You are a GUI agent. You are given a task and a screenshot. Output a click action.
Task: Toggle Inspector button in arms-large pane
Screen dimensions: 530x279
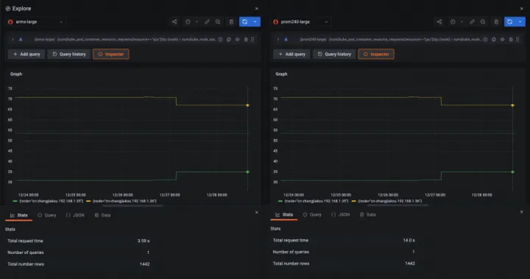pyautogui.click(x=111, y=54)
